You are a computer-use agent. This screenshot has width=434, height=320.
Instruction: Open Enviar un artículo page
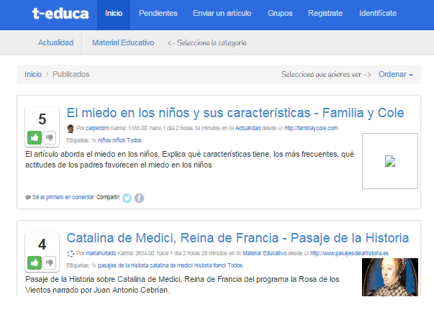(222, 13)
